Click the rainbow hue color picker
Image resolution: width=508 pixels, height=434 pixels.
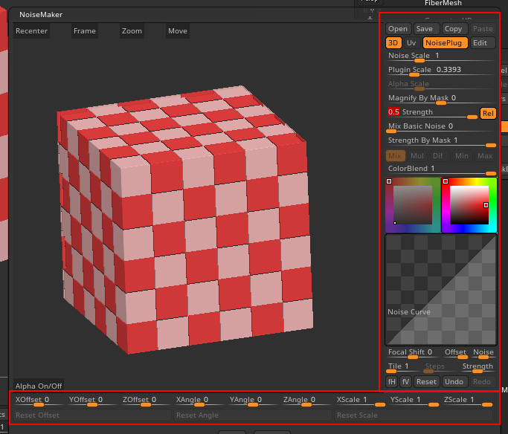click(x=469, y=205)
